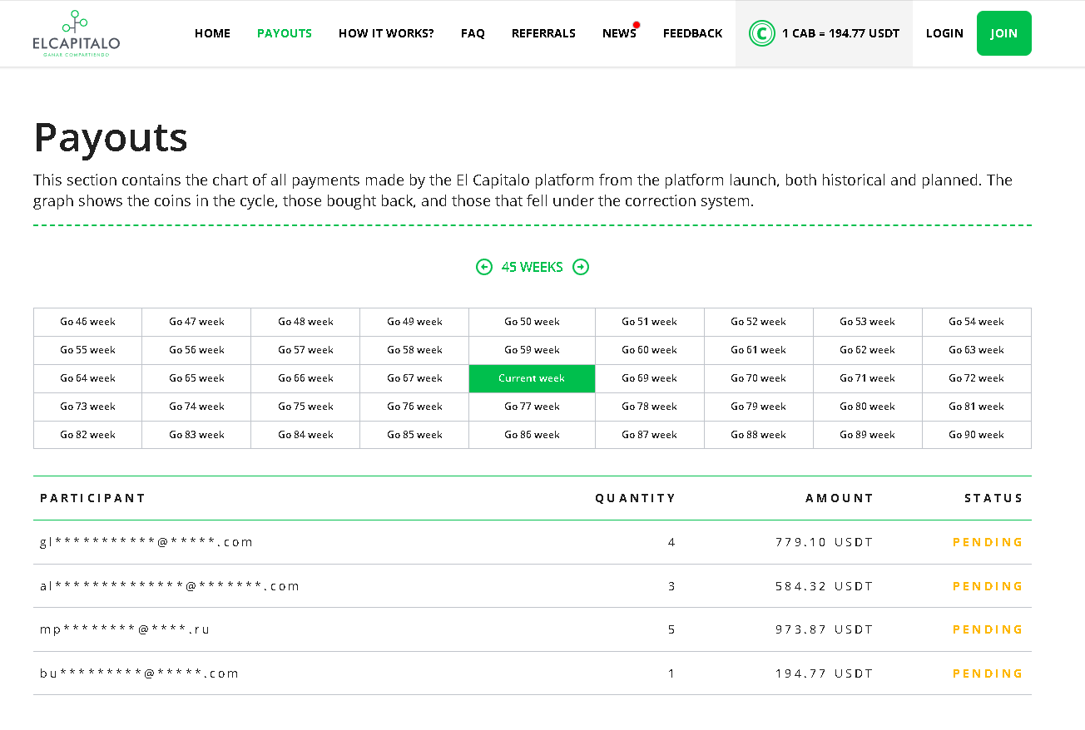Select Go 53 week
Screen dimensions: 1085x730
click(868, 322)
